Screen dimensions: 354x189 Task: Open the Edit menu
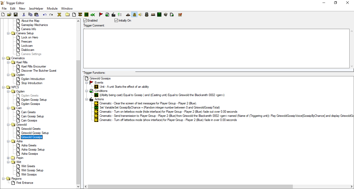[13, 9]
